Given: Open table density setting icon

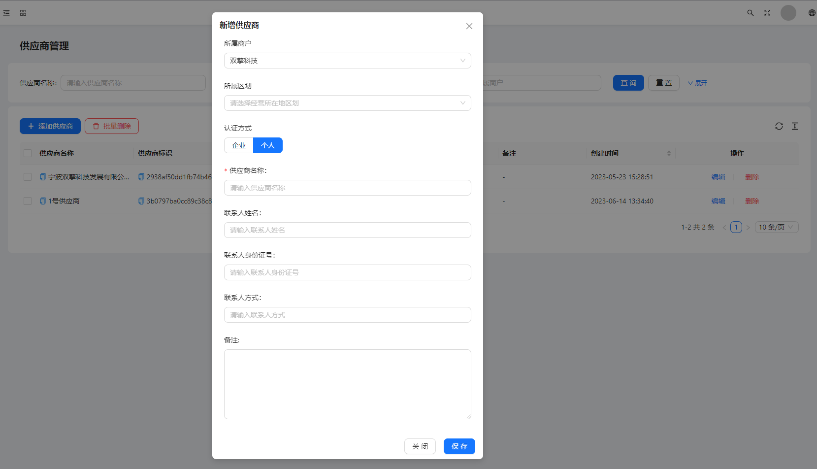Looking at the screenshot, I should tap(795, 126).
